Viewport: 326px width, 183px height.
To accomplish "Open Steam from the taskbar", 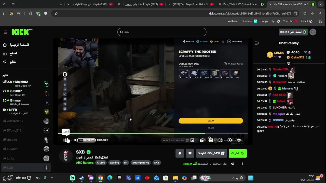I will (82, 178).
